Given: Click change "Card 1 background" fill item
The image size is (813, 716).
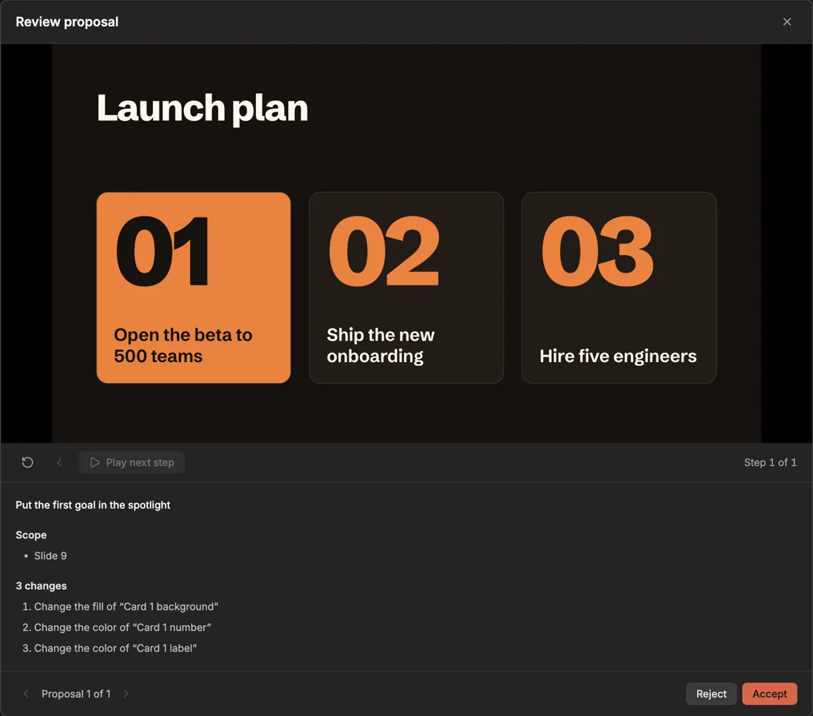Looking at the screenshot, I should click(126, 607).
